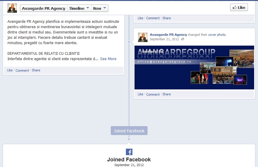This screenshot has height=167, width=258.
Task: Comment on the agency description post
Action: (22, 70)
